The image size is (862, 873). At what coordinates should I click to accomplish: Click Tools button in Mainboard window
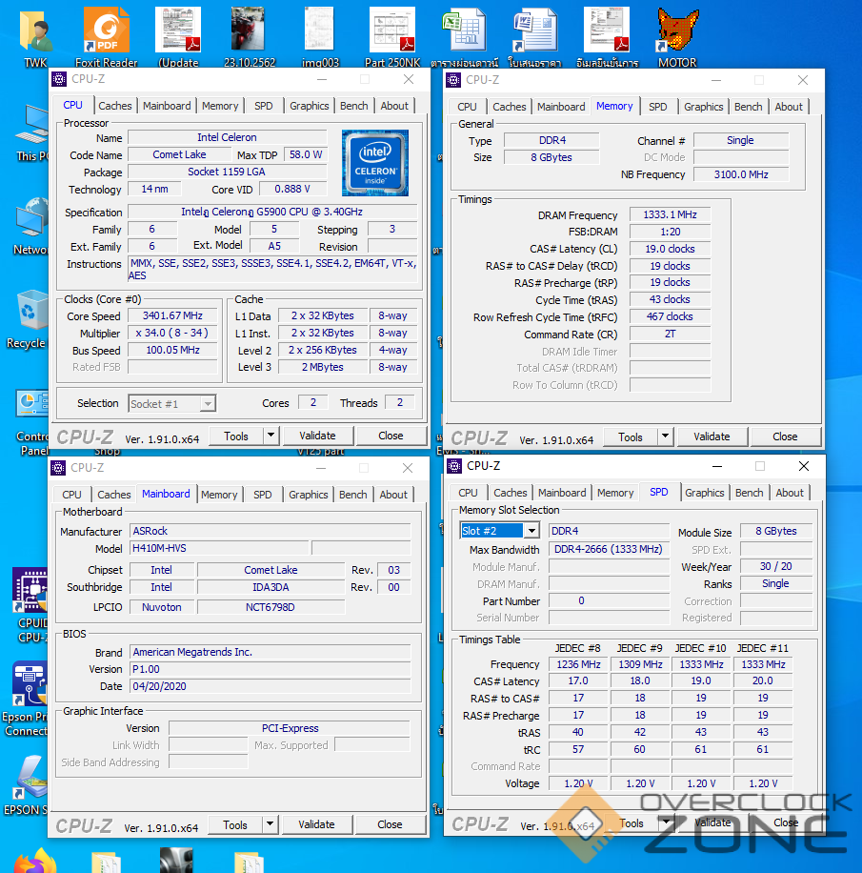click(235, 824)
